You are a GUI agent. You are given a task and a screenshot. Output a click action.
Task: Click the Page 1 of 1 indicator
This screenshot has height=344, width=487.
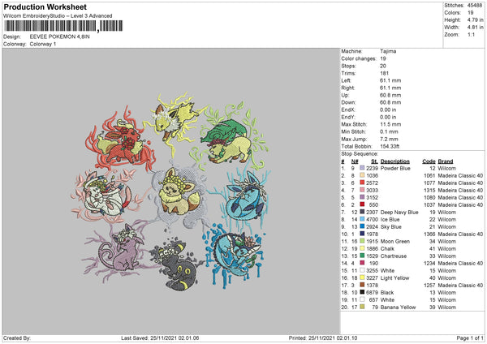pos(470,338)
